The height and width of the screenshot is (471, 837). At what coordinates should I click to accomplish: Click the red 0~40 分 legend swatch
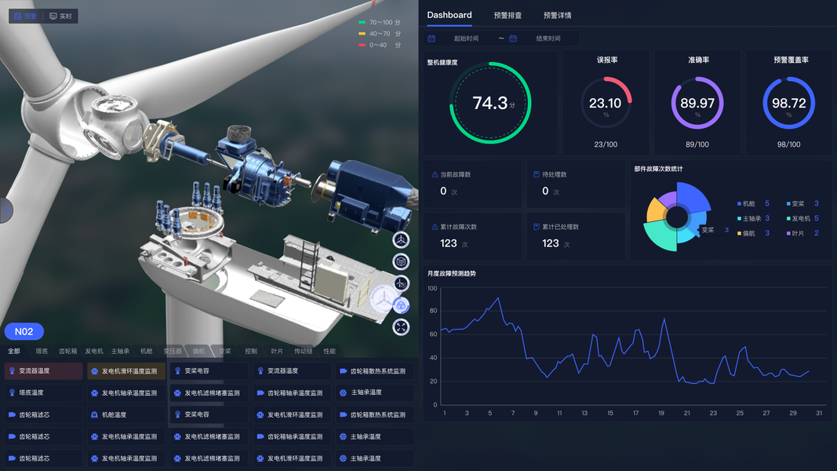(362, 45)
